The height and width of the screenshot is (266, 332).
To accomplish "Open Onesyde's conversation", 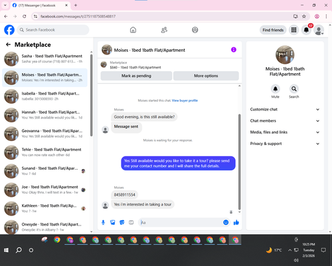I will (x=45, y=227).
